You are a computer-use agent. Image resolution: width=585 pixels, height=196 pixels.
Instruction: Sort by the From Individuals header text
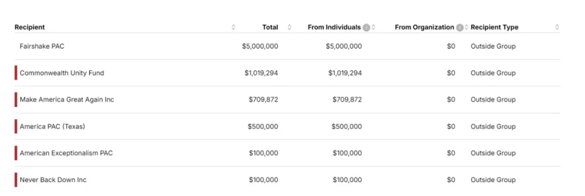[334, 27]
